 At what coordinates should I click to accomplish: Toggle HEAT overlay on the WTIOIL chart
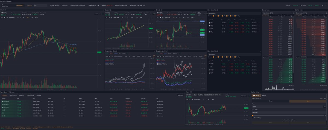tap(141, 17)
